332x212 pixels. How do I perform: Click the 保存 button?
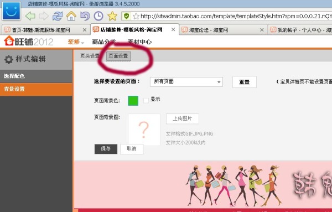(106, 149)
